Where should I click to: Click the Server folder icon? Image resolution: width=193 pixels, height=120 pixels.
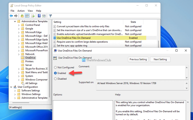tap(23, 65)
